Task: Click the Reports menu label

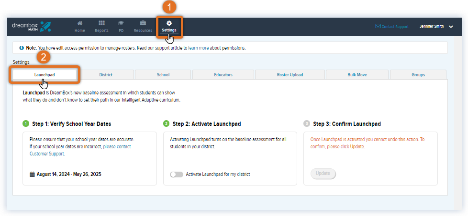Action: (101, 31)
